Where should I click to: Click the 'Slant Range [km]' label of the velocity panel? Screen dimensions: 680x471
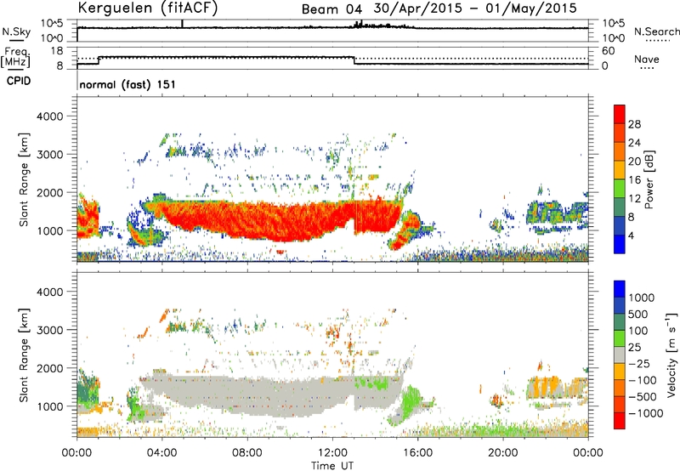point(24,355)
